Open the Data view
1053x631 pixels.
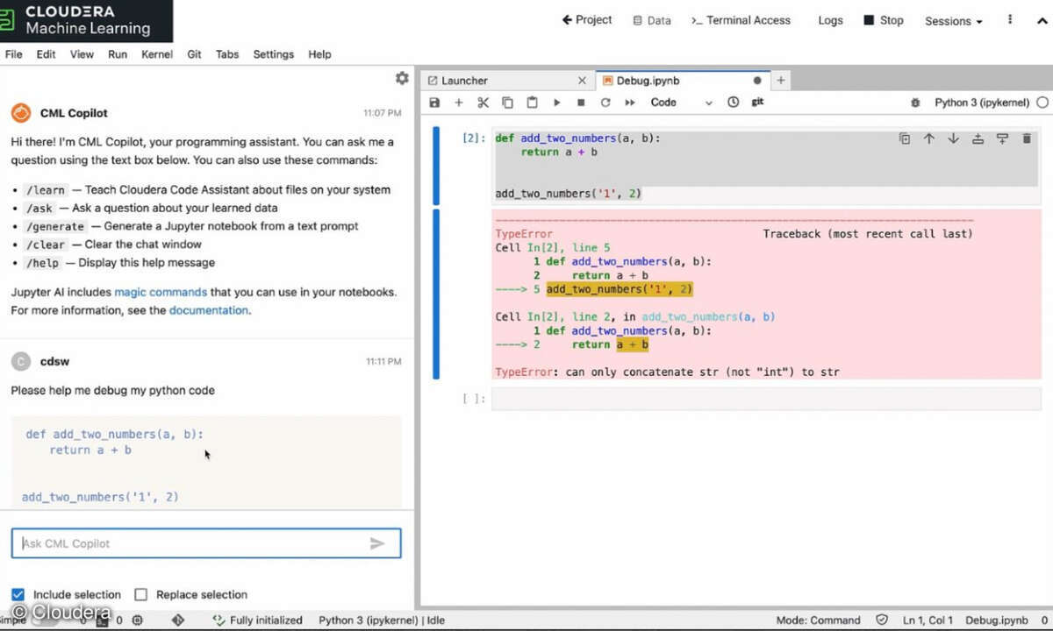(x=652, y=20)
